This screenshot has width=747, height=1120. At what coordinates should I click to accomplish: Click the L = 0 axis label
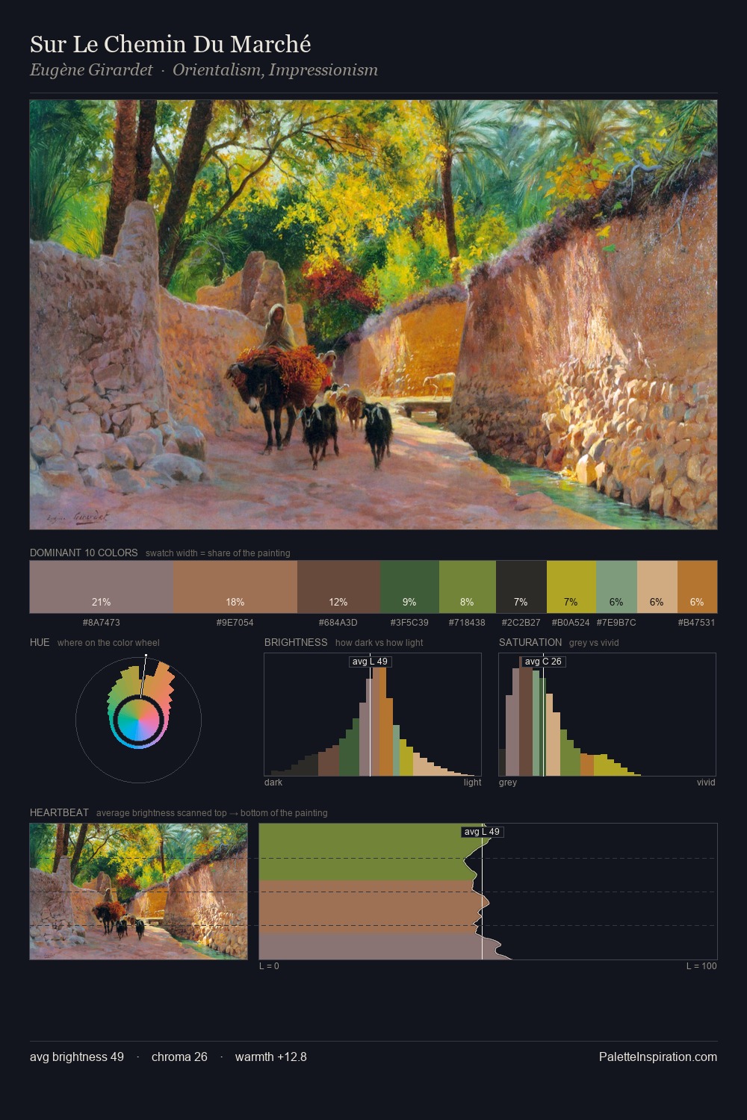pos(269,966)
